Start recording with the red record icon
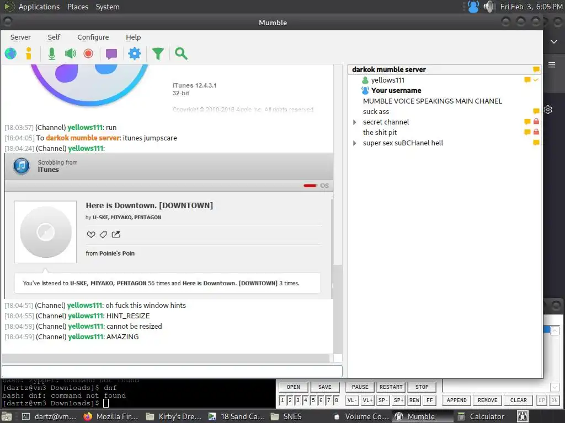This screenshot has height=423, width=565. click(88, 53)
